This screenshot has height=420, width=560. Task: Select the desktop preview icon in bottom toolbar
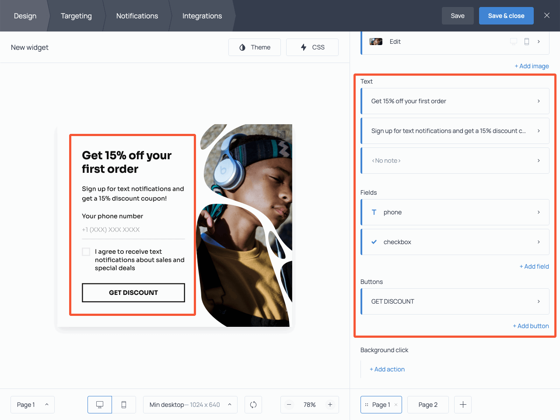coord(99,405)
